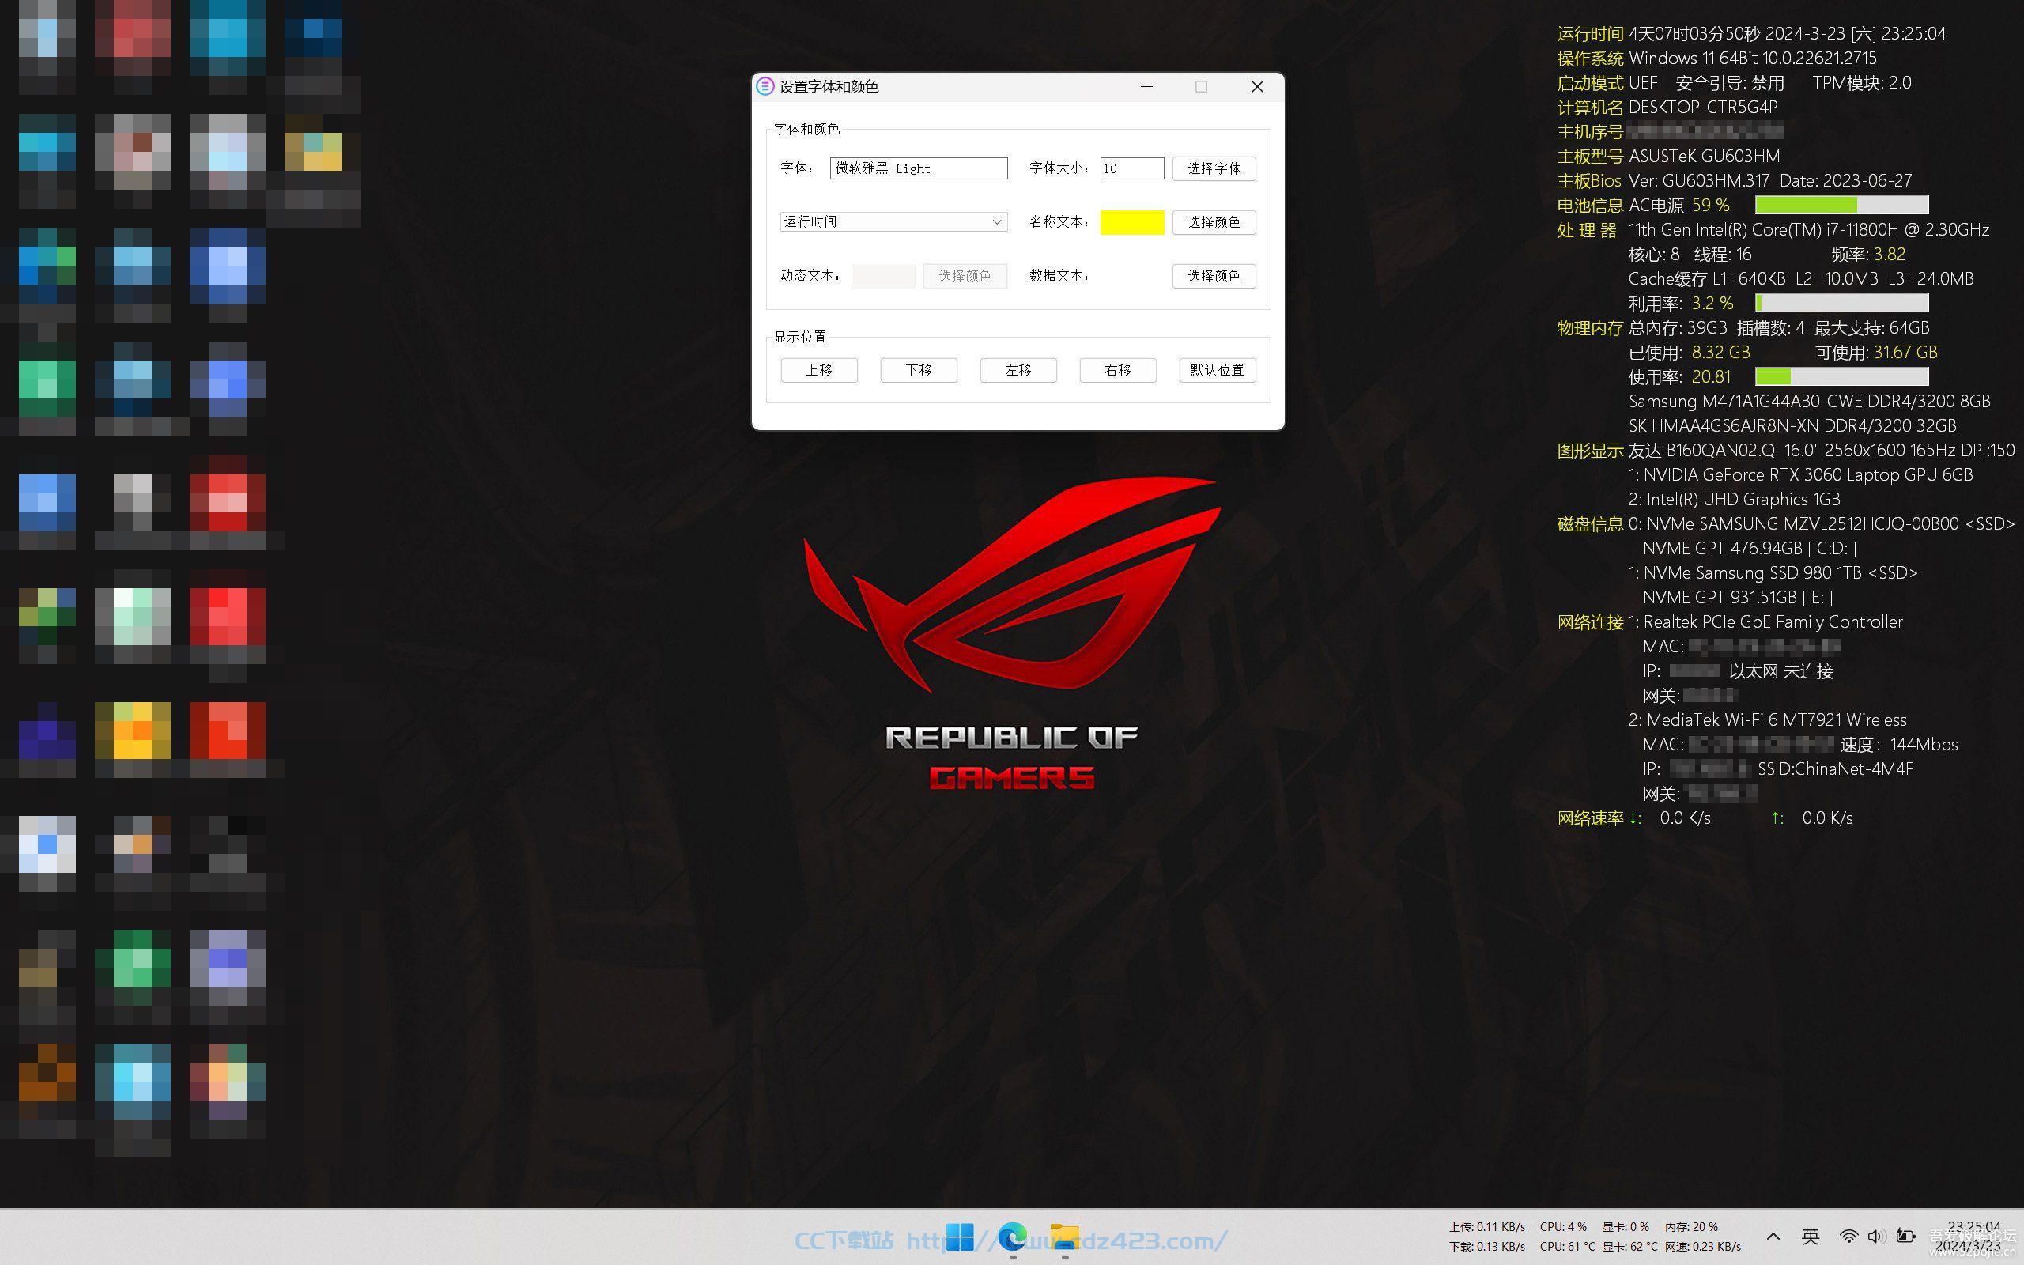Click the 右移 move-right button
The image size is (2024, 1265).
click(x=1117, y=370)
